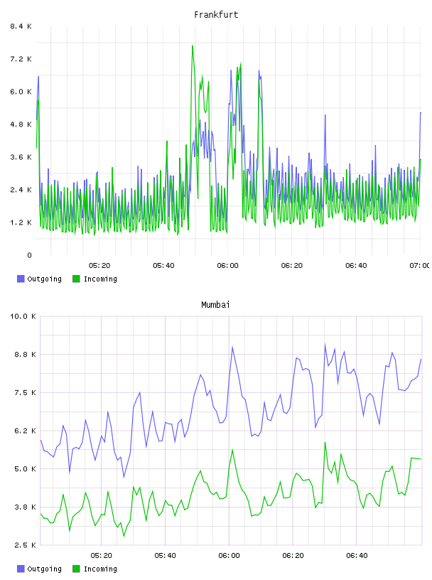Click the 05:40 time label in Mumbai chart
Image resolution: width=432 pixels, height=580 pixels.
pos(165,556)
